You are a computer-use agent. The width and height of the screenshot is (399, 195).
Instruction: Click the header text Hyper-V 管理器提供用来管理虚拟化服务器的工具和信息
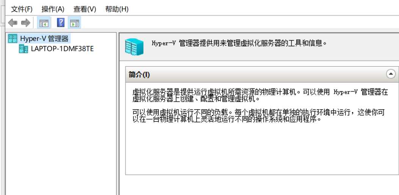[x=239, y=43]
